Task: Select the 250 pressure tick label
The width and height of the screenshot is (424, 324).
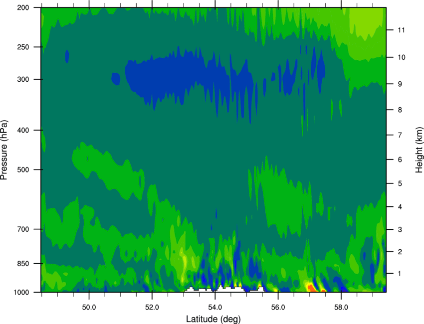Action: tap(23, 47)
